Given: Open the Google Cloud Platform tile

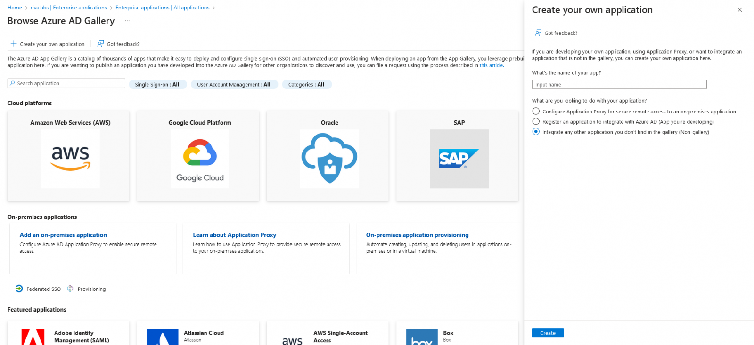Looking at the screenshot, I should point(200,159).
